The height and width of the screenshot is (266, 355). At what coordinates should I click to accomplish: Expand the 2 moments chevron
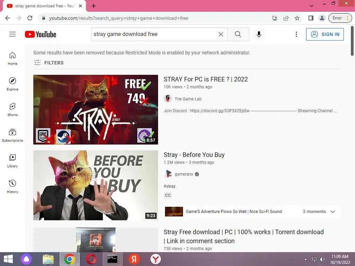coord(332,212)
